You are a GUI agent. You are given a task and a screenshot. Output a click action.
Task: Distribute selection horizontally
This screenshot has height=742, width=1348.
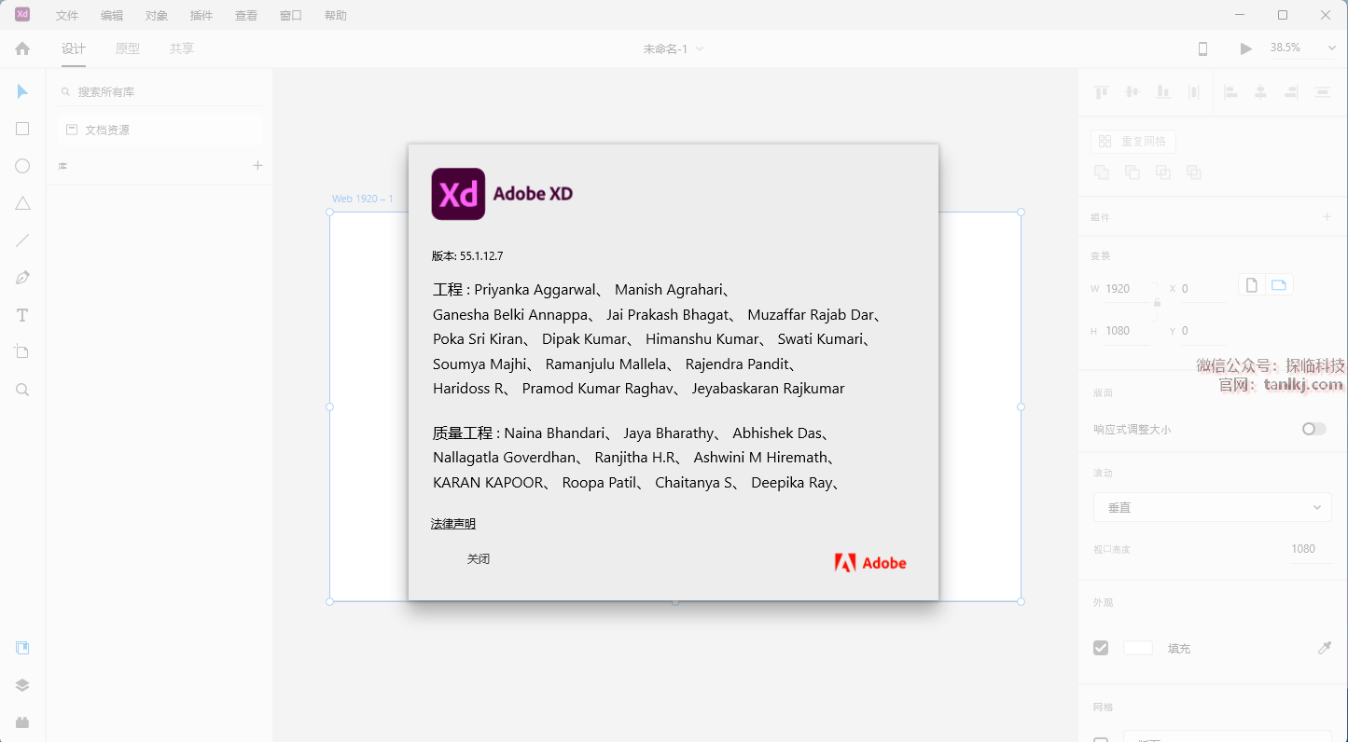point(1194,91)
